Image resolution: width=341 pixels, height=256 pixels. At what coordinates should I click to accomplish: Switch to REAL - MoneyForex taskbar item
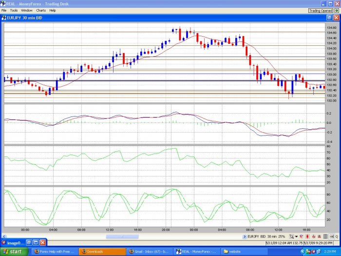[197, 252]
